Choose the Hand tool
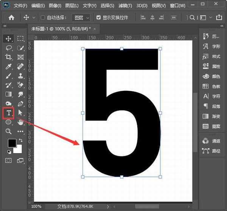Viewport: 227px width, 211px height. [x=20, y=122]
